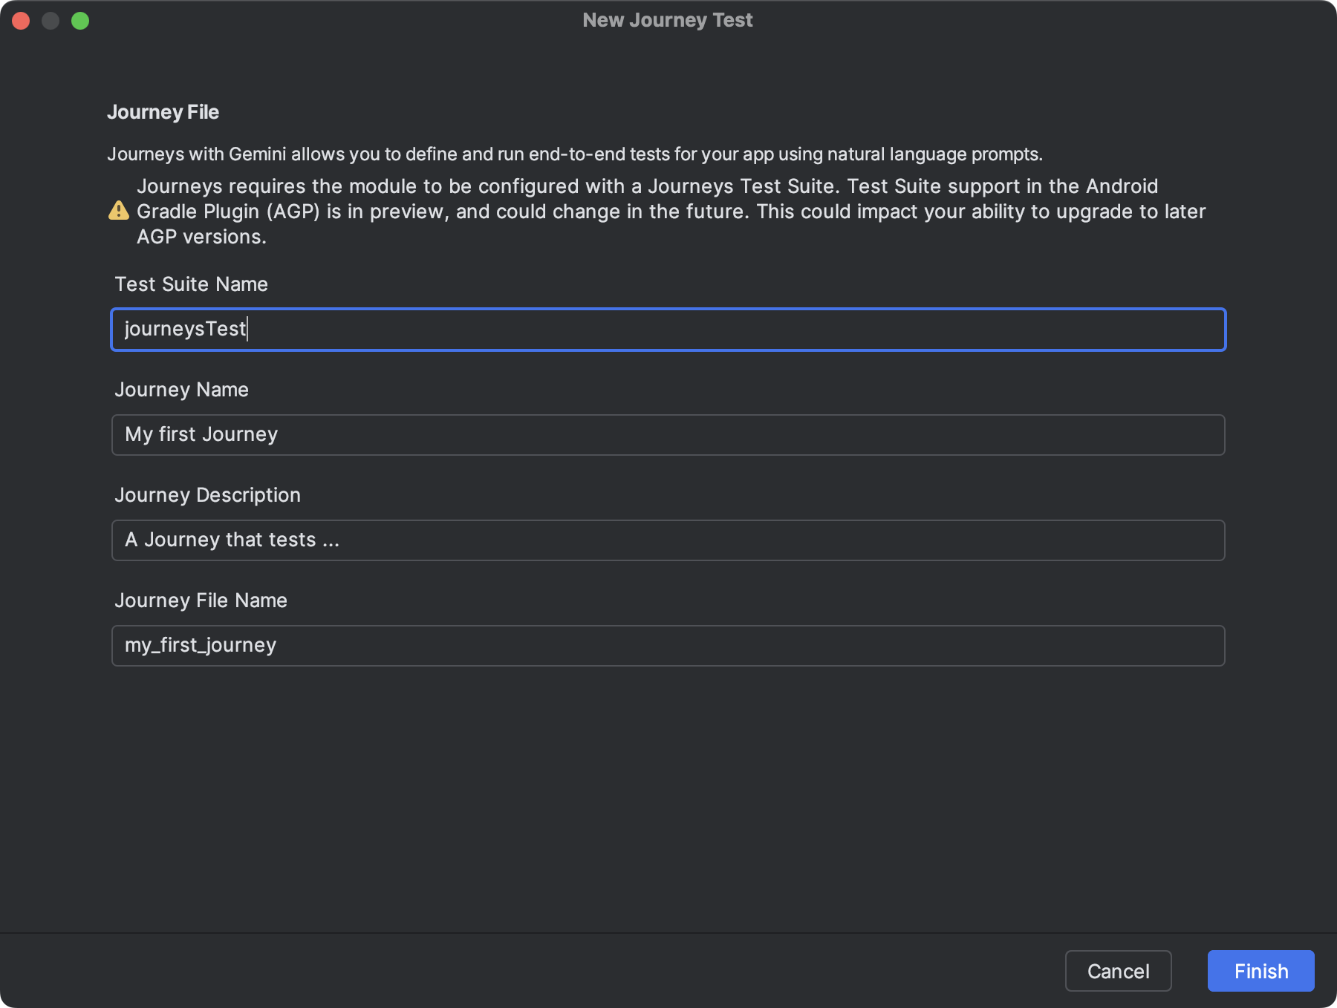The height and width of the screenshot is (1008, 1337).
Task: Click the Journey File Name input
Action: click(668, 646)
